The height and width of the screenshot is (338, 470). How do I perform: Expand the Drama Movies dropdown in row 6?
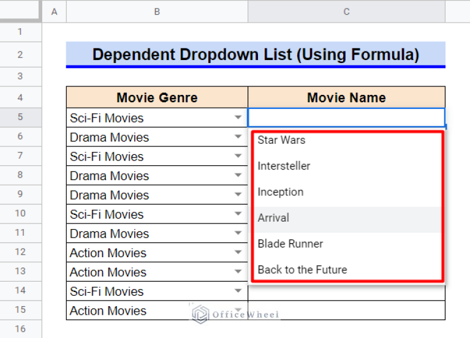(238, 137)
